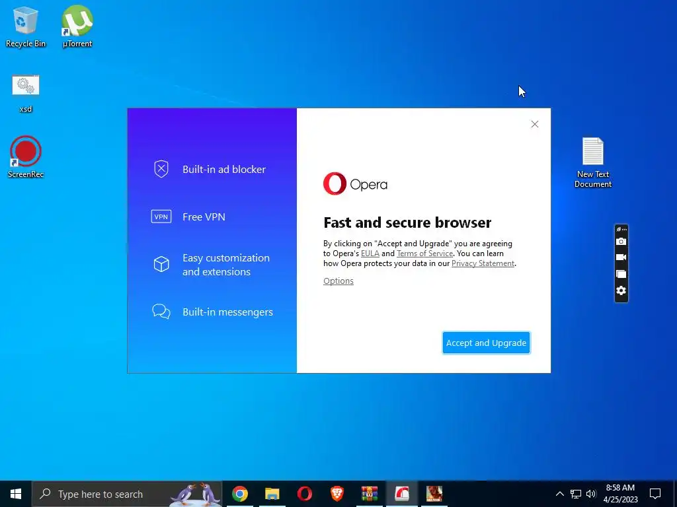Click the active Opera installer taskbar icon
This screenshot has width=677, height=507.
click(401, 494)
